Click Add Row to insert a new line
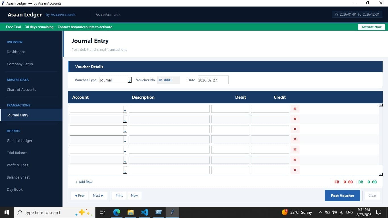 pyautogui.click(x=84, y=182)
